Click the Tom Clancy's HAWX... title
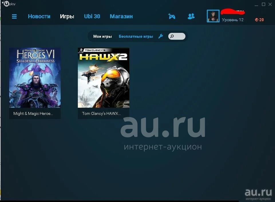The width and height of the screenshot is (275, 202). pos(101,113)
